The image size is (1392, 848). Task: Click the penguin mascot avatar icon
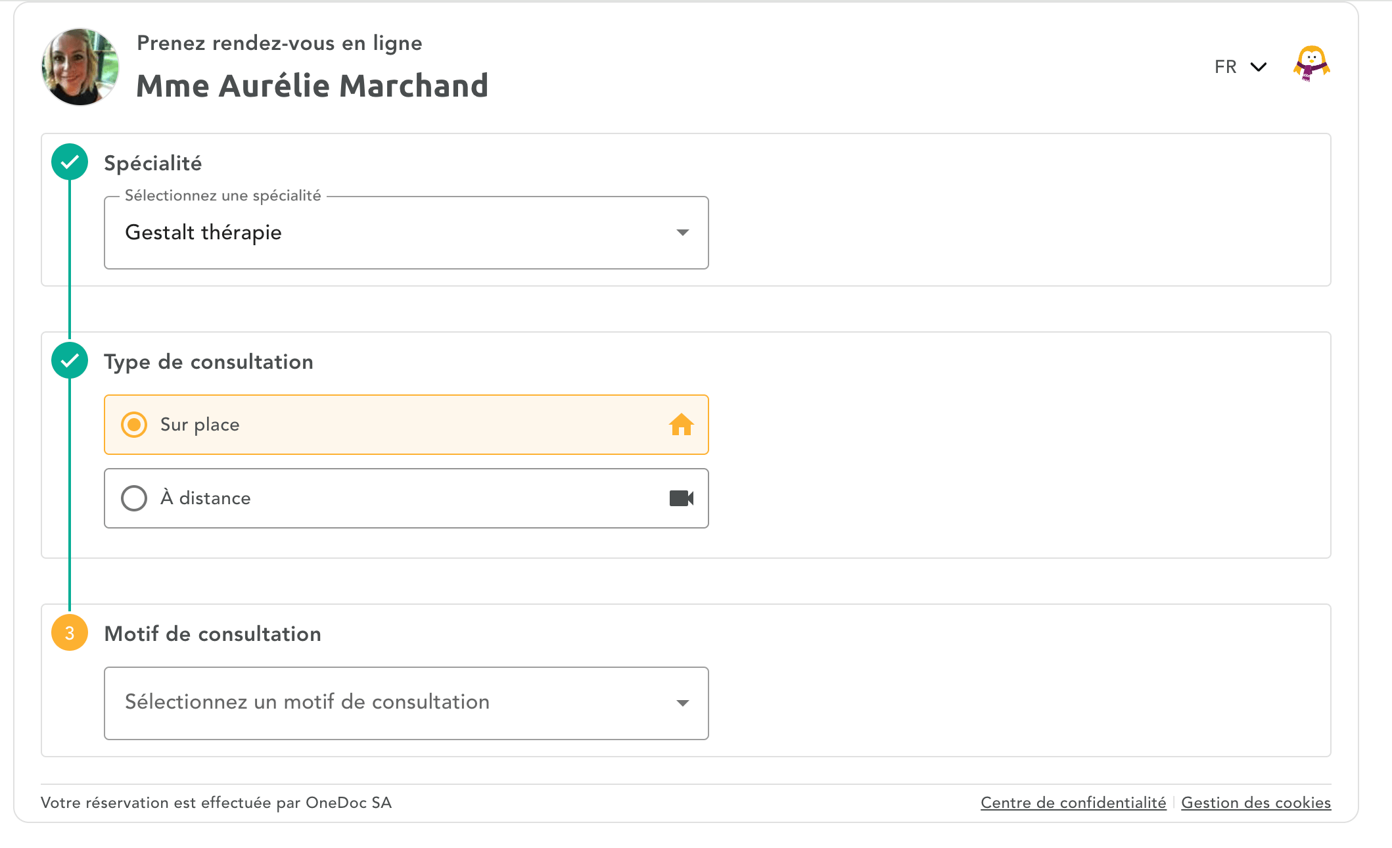pyautogui.click(x=1311, y=64)
